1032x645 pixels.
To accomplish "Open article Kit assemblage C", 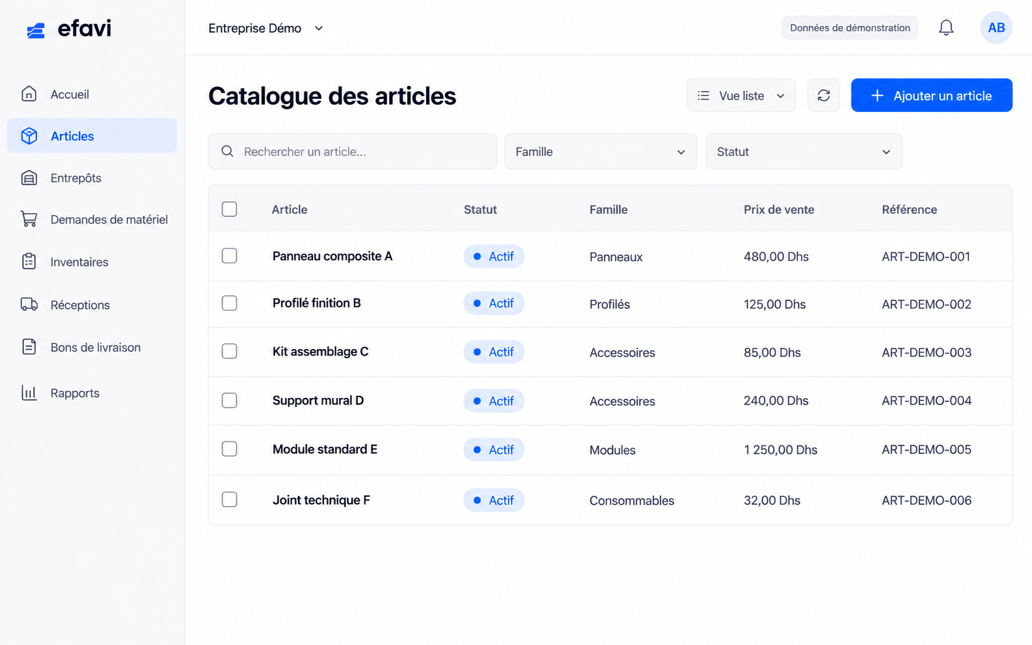I will (x=320, y=352).
